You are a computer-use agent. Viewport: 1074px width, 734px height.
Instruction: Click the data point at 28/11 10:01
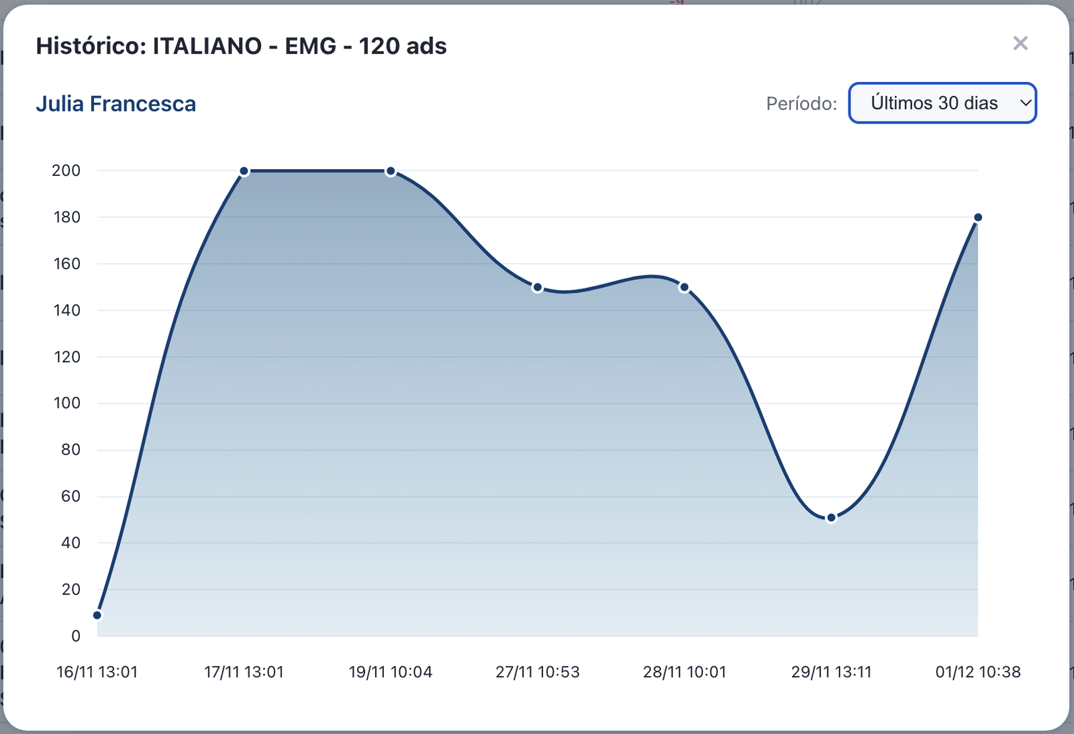(685, 287)
